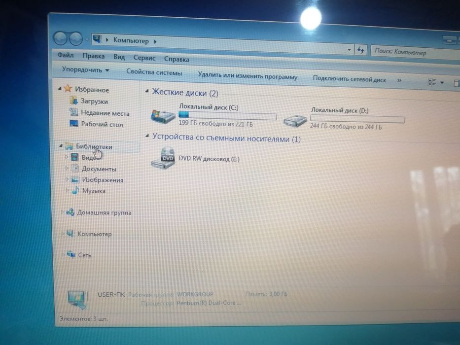Click the computer icon in address bar
The width and height of the screenshot is (460, 345).
(97, 38)
